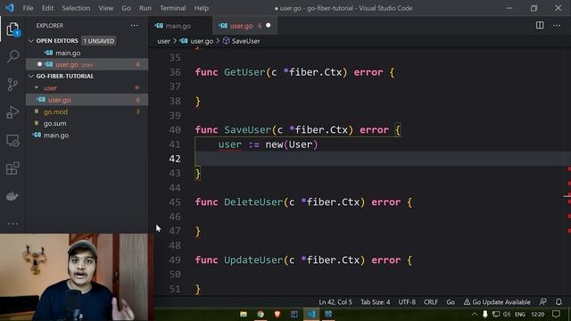The image size is (571, 321).
Task: Select Go language mode in status bar
Action: 451,302
